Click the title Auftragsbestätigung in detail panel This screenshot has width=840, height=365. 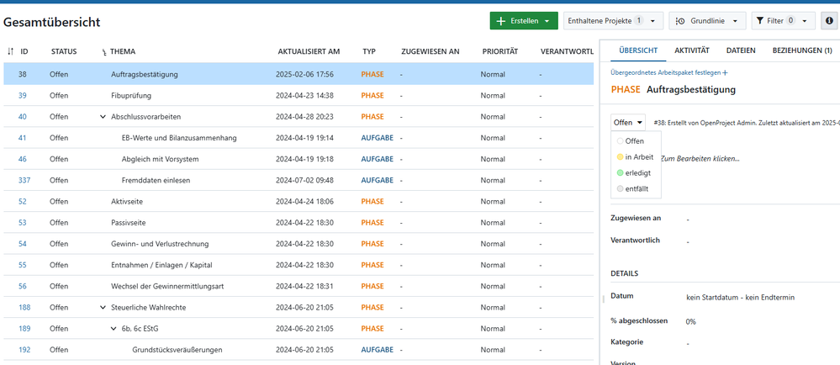pos(691,89)
